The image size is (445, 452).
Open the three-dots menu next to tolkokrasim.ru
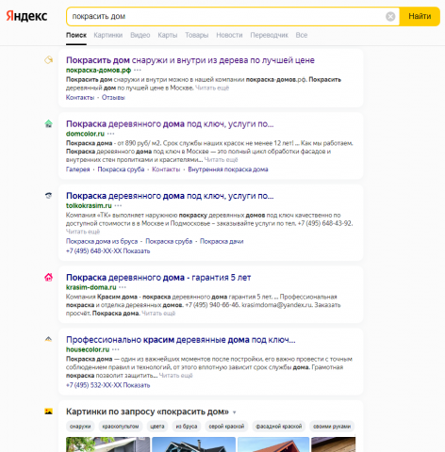point(118,205)
